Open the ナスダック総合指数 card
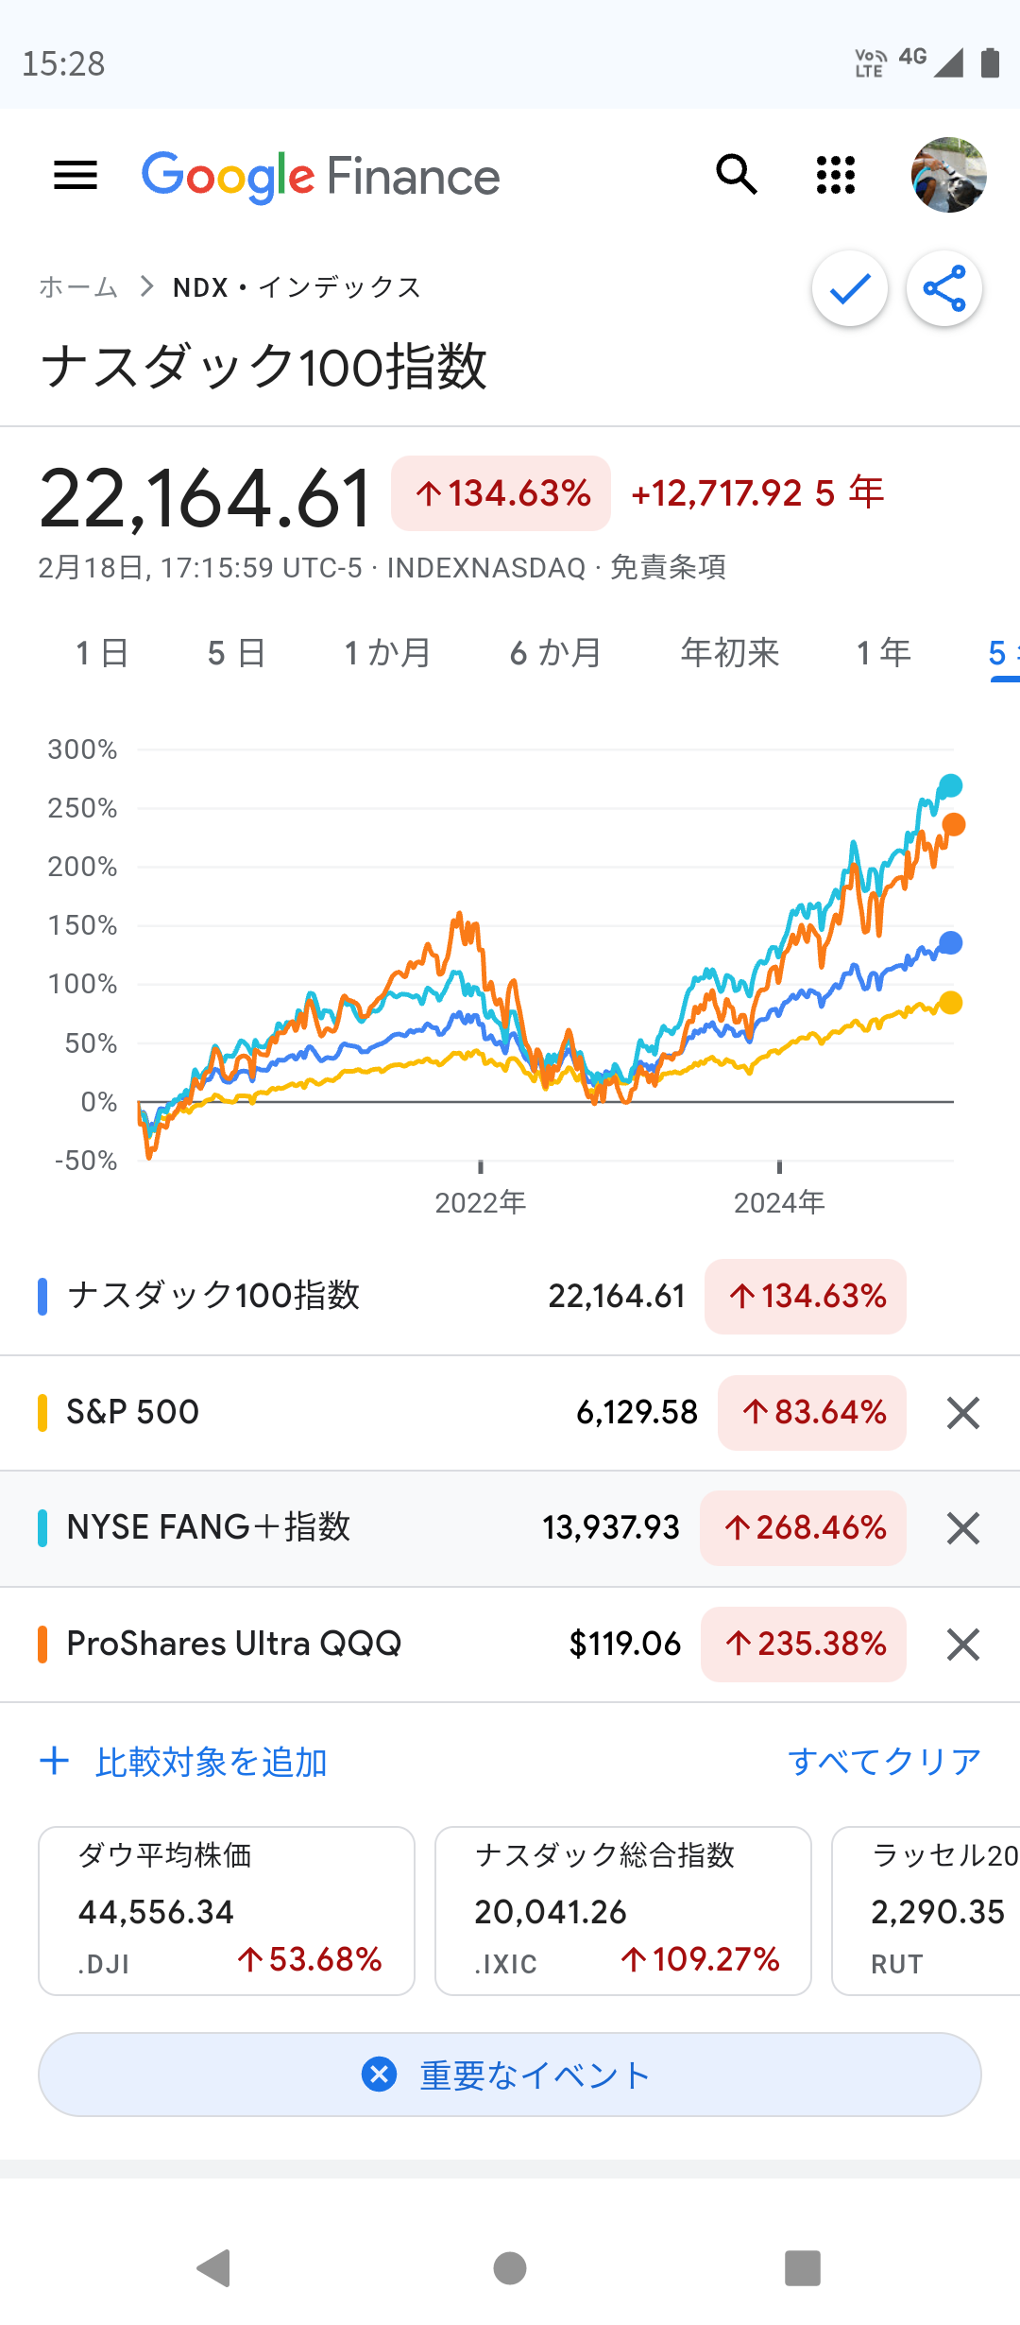Screen dimensions: 1020x2325 tap(623, 1910)
